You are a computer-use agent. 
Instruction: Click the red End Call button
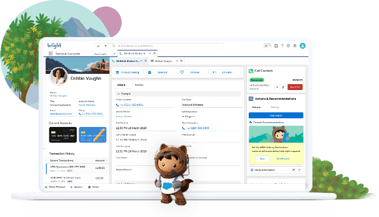(x=295, y=87)
